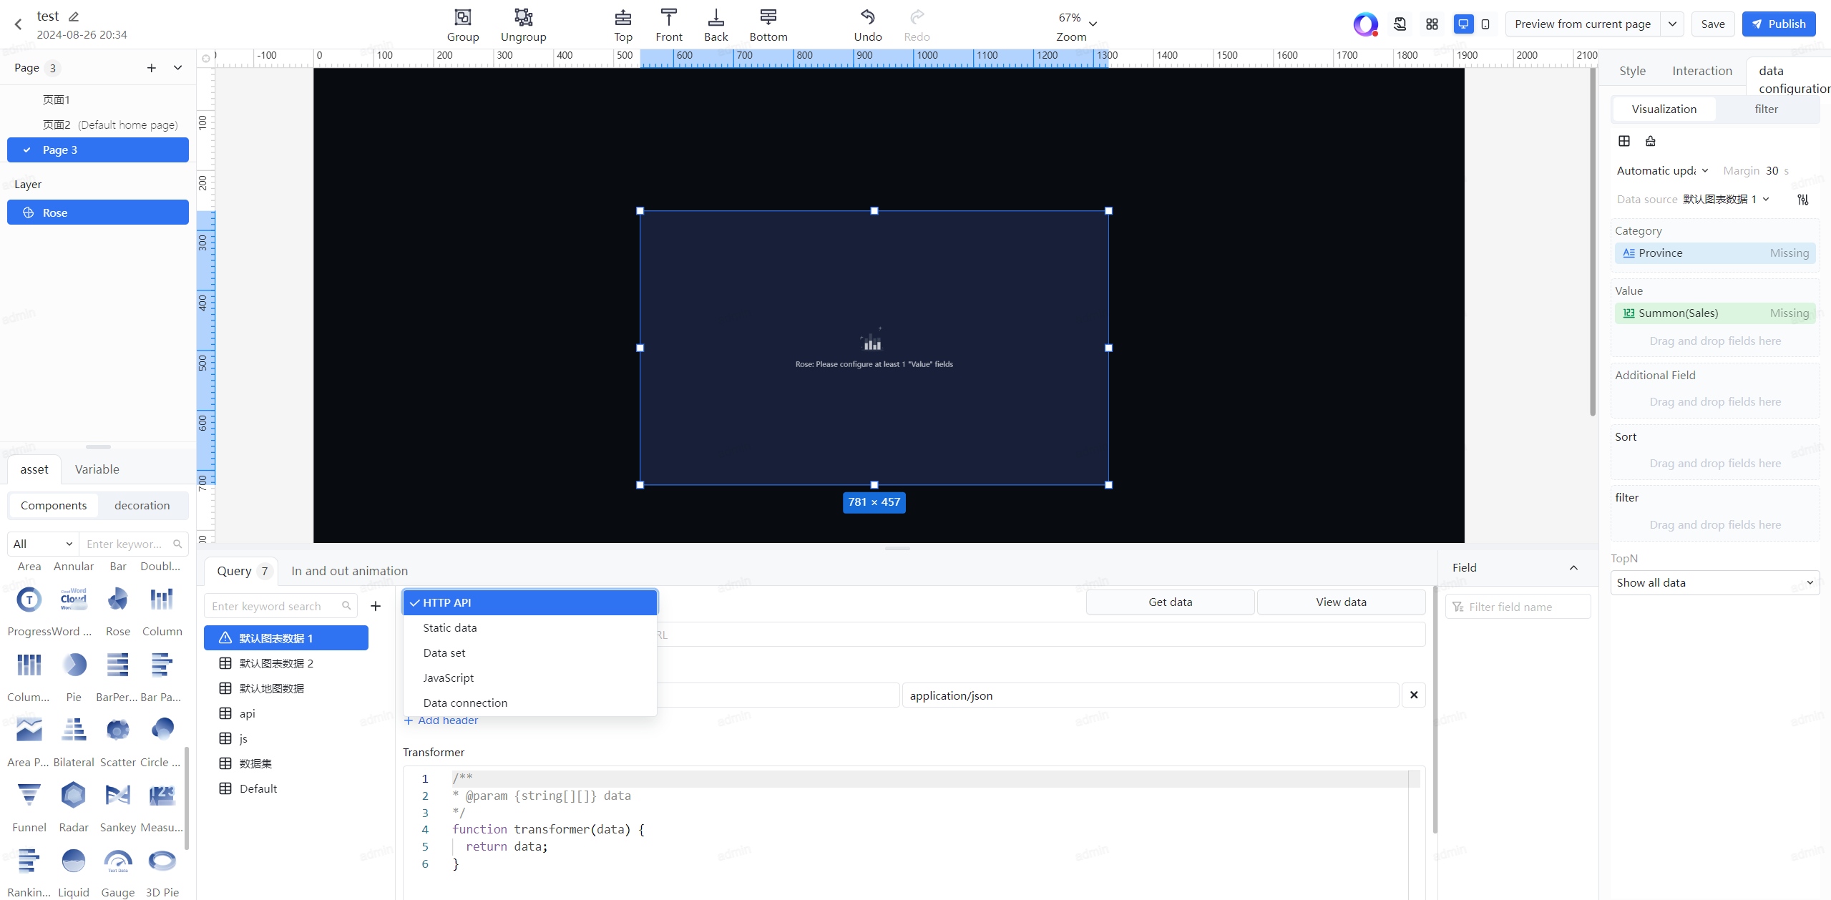The height and width of the screenshot is (900, 1831).
Task: Select the Gauge chart component
Action: 118,861
